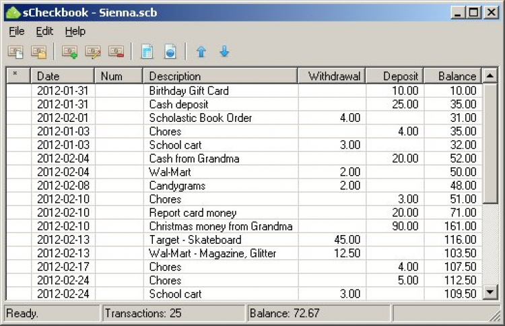Toggle cleared mark for Candygrams row
This screenshot has width=505, height=326.
click(19, 185)
